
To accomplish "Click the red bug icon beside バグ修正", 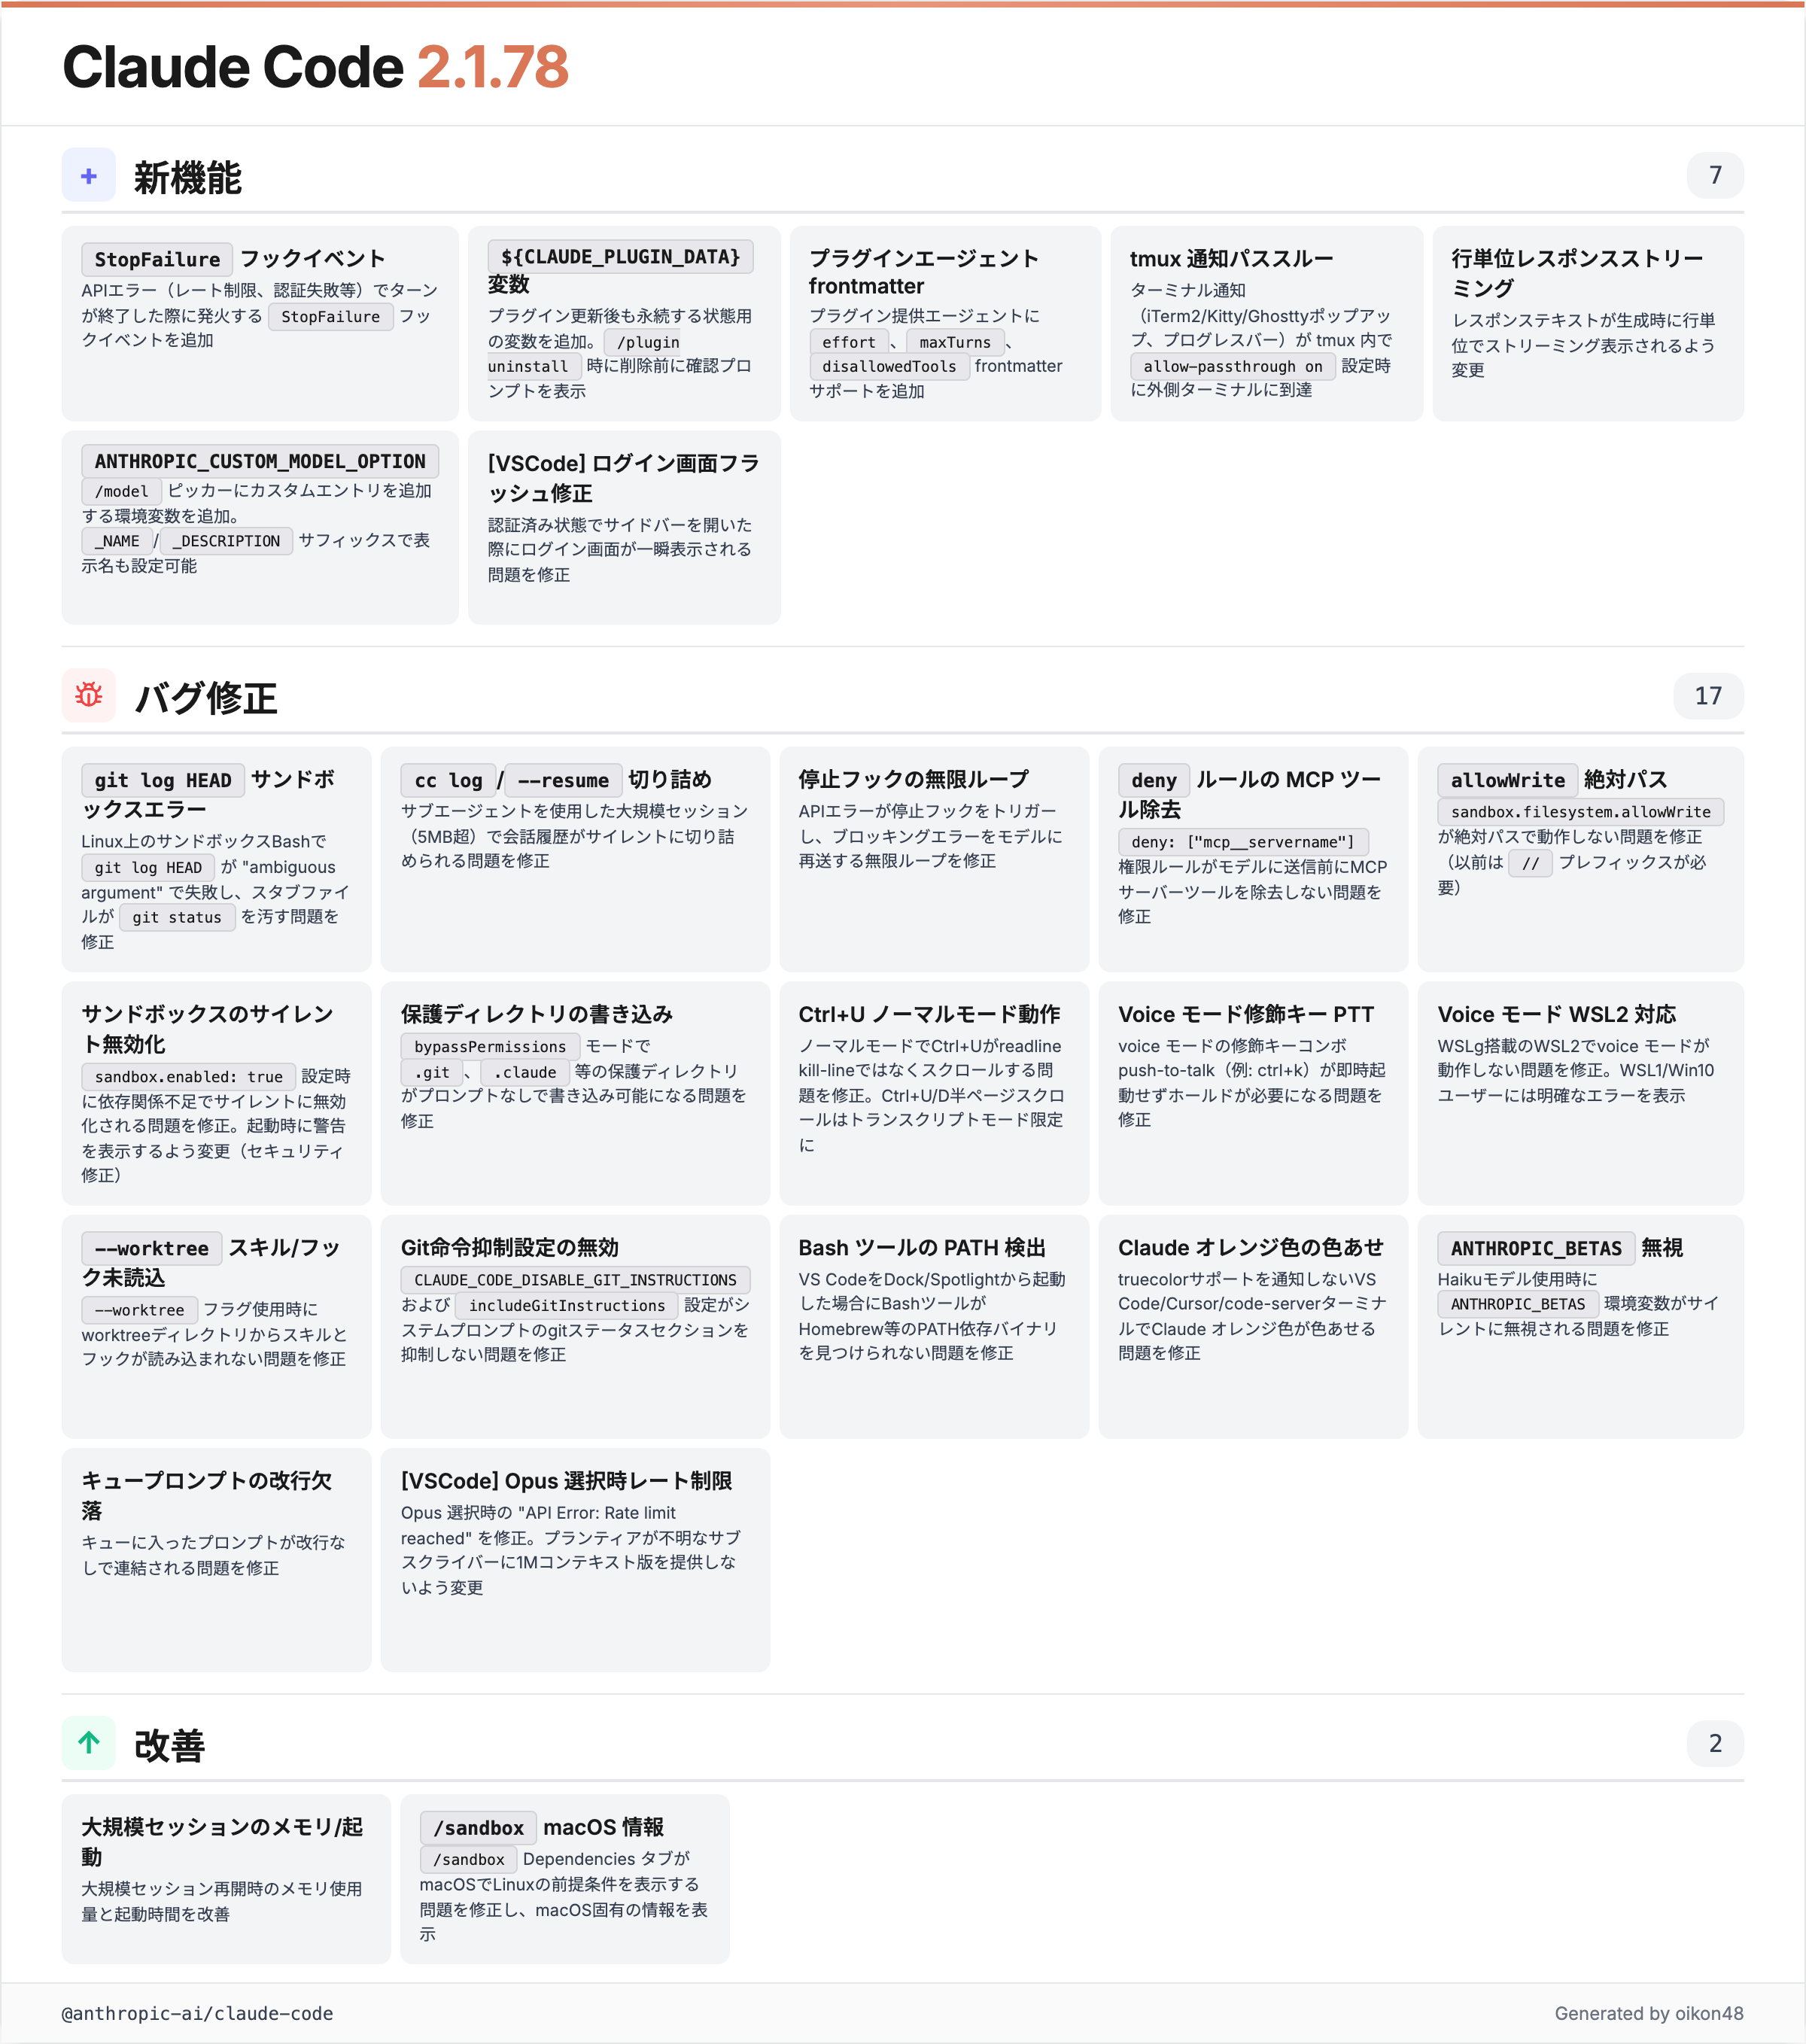I will pyautogui.click(x=89, y=696).
